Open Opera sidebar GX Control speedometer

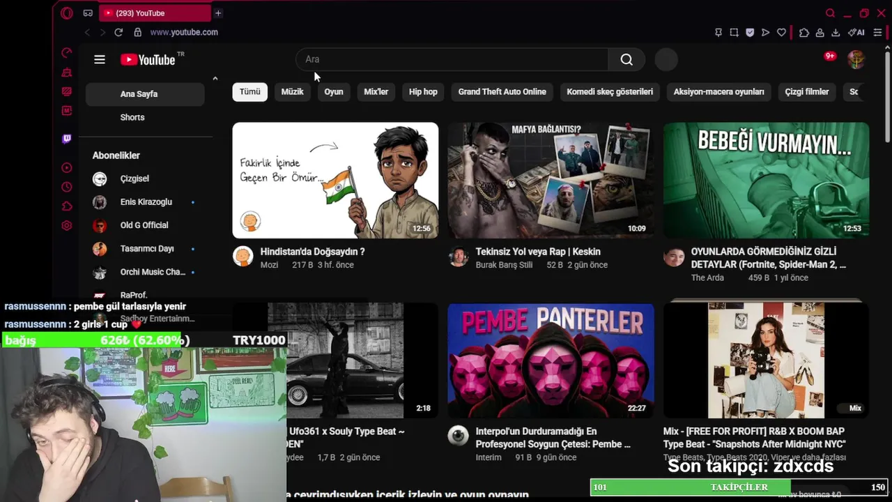pyautogui.click(x=67, y=53)
